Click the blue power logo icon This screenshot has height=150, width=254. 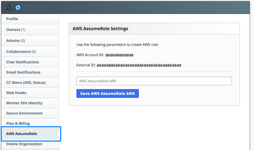pyautogui.click(x=18, y=7)
